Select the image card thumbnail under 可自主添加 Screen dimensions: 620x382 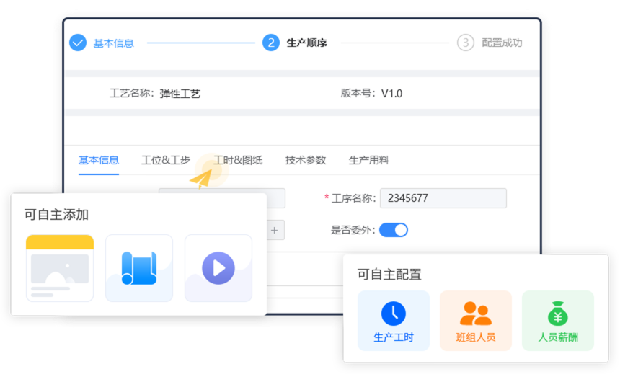coord(60,268)
